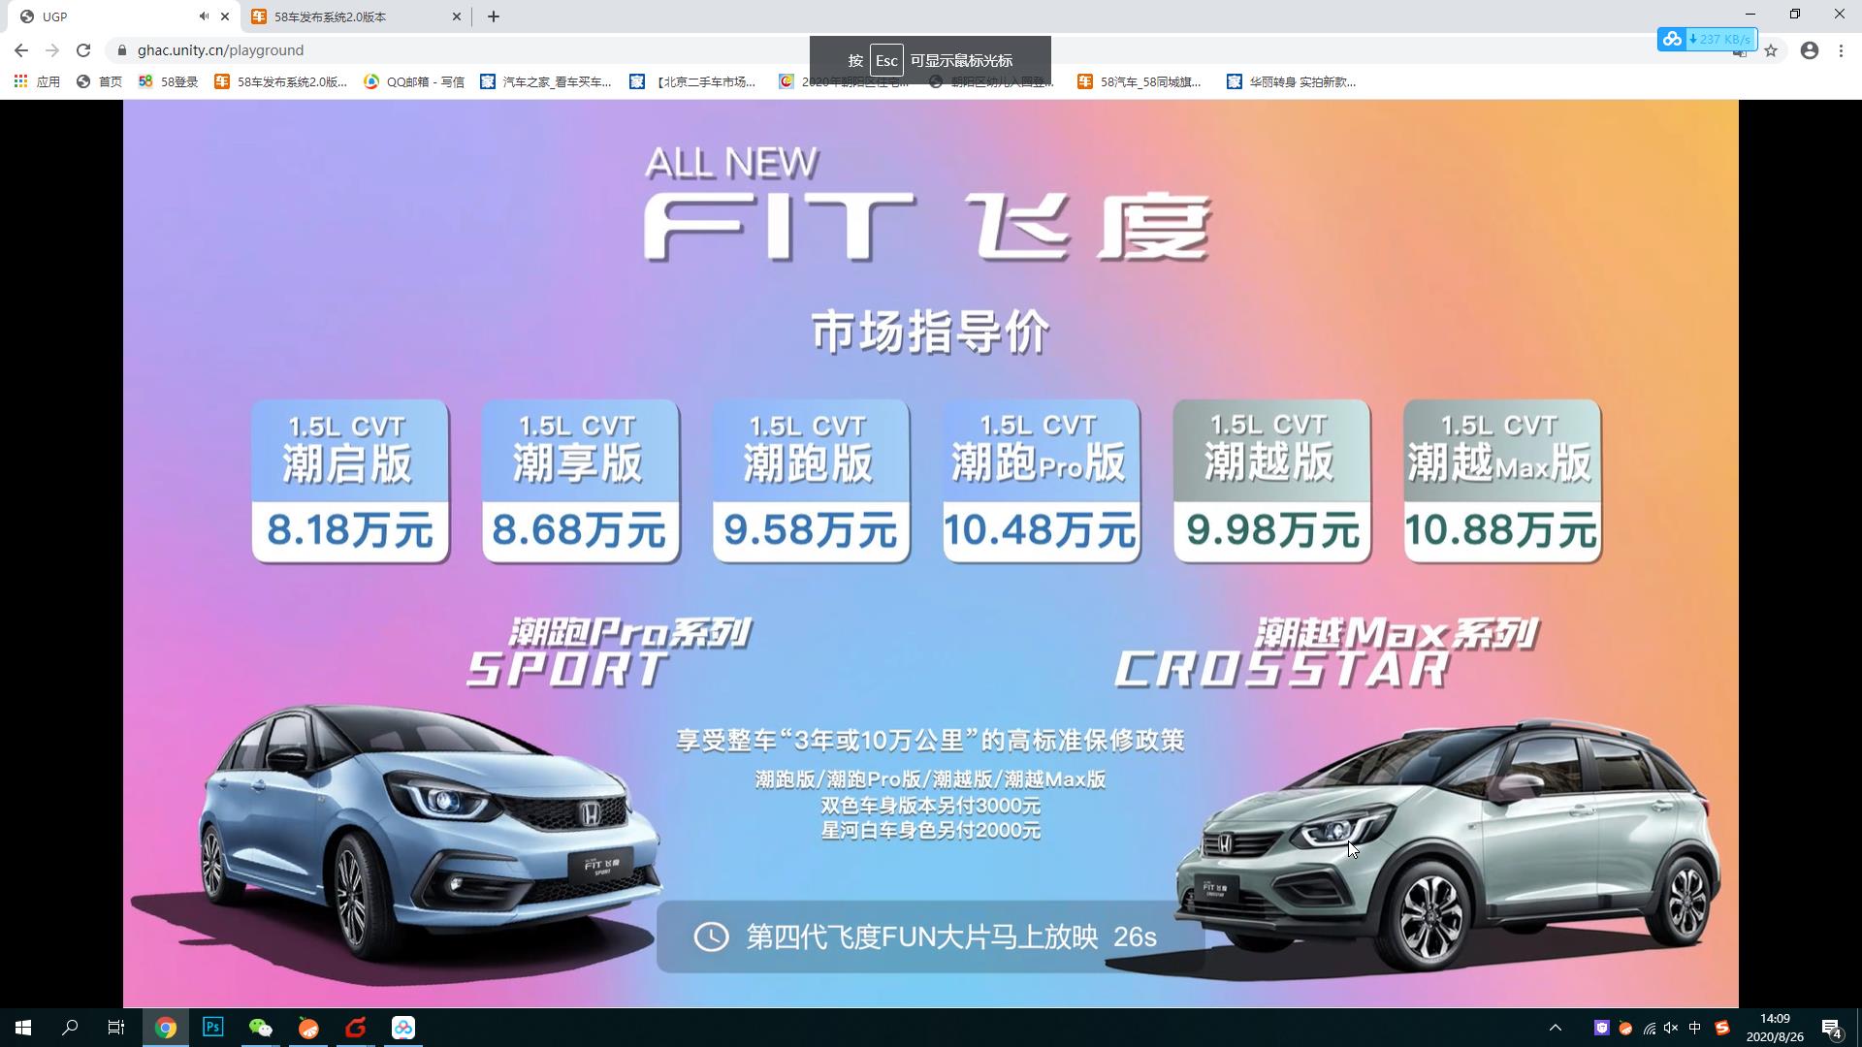Toggle system volume speaker in tray
Viewport: 1862px width, 1047px height.
(1670, 1028)
